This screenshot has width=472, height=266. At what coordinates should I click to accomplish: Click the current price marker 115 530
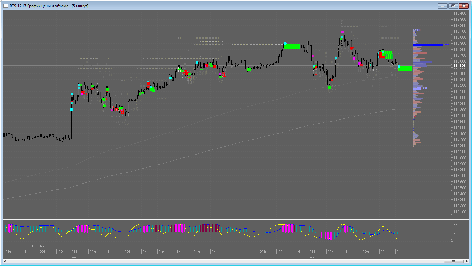click(x=460, y=66)
